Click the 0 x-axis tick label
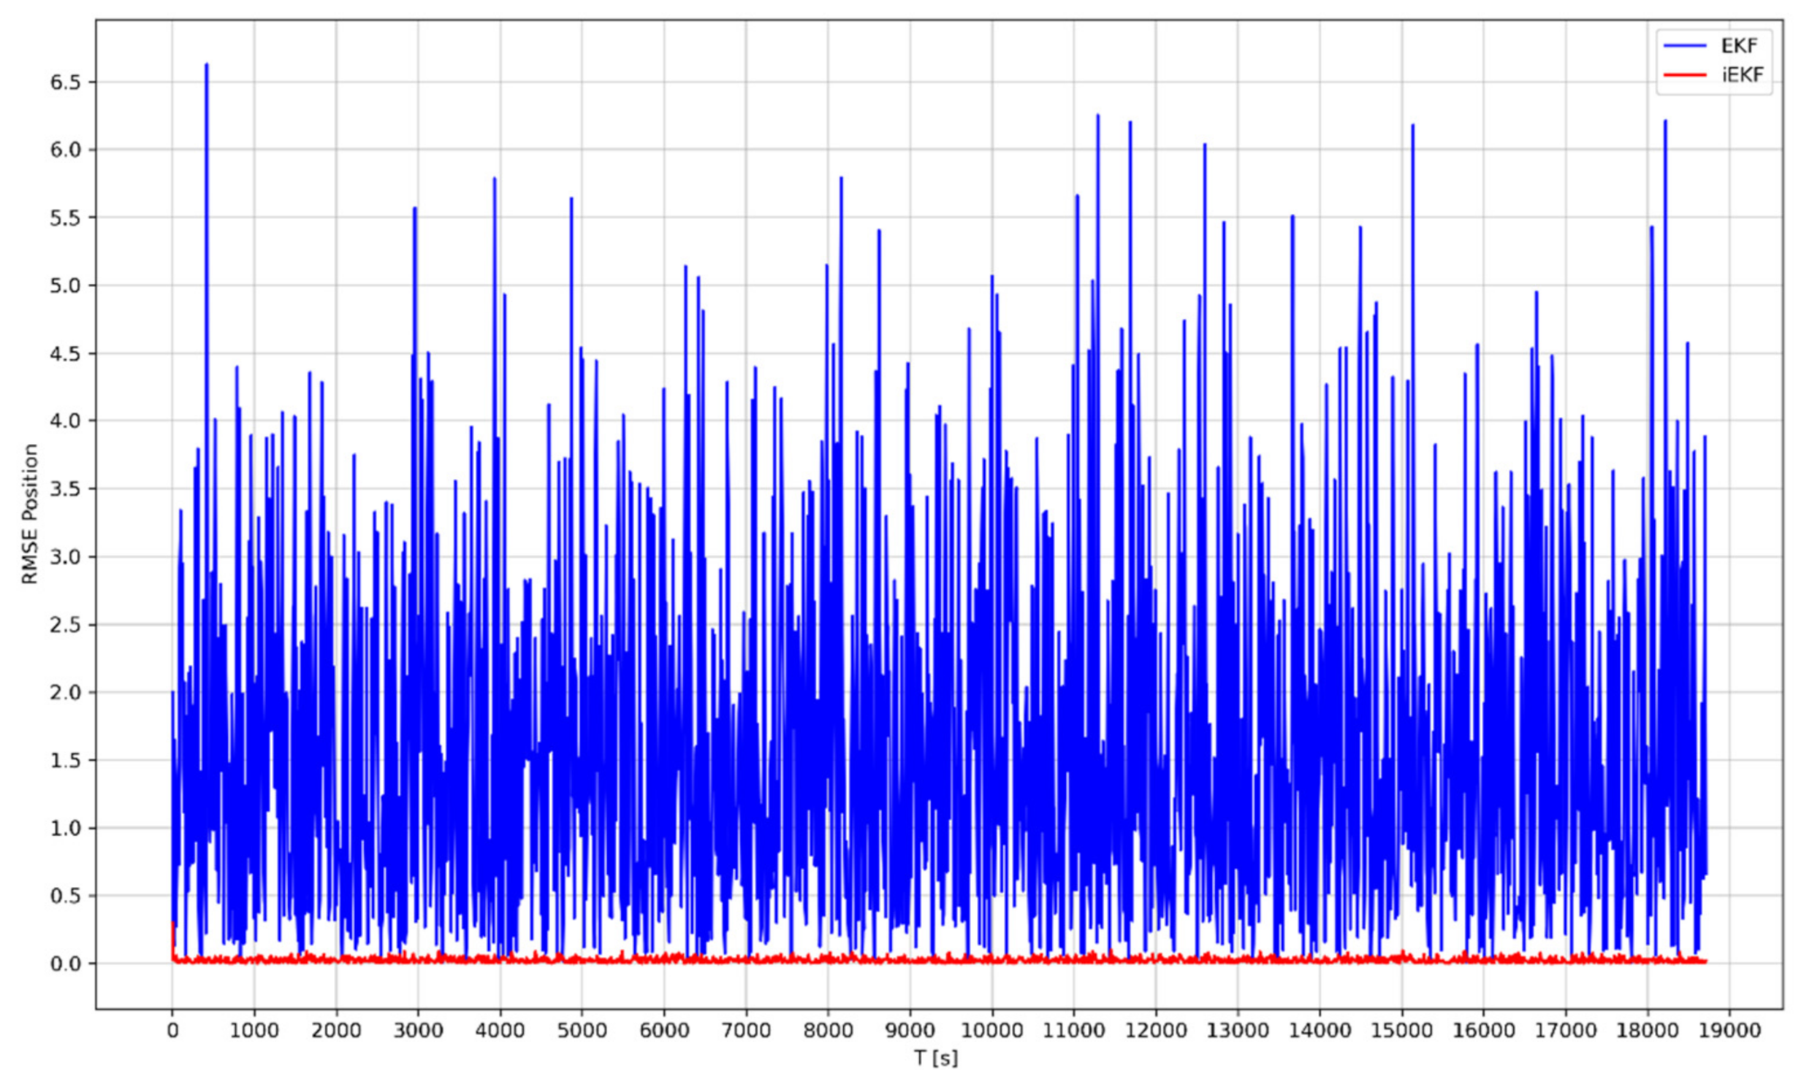Viewport: 1801px width, 1079px height. coord(172,1030)
